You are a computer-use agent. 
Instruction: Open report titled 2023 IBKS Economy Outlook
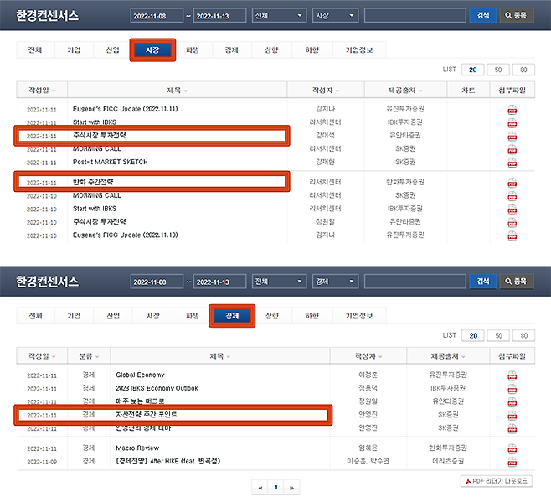157,388
